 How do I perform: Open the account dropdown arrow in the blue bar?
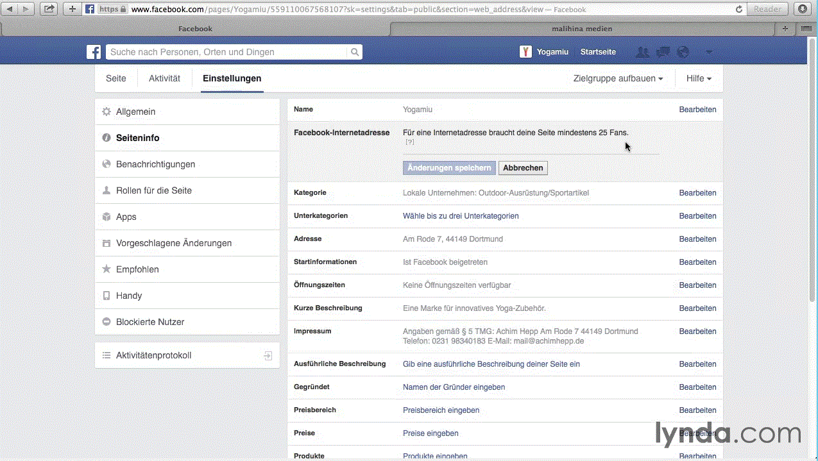coord(709,52)
